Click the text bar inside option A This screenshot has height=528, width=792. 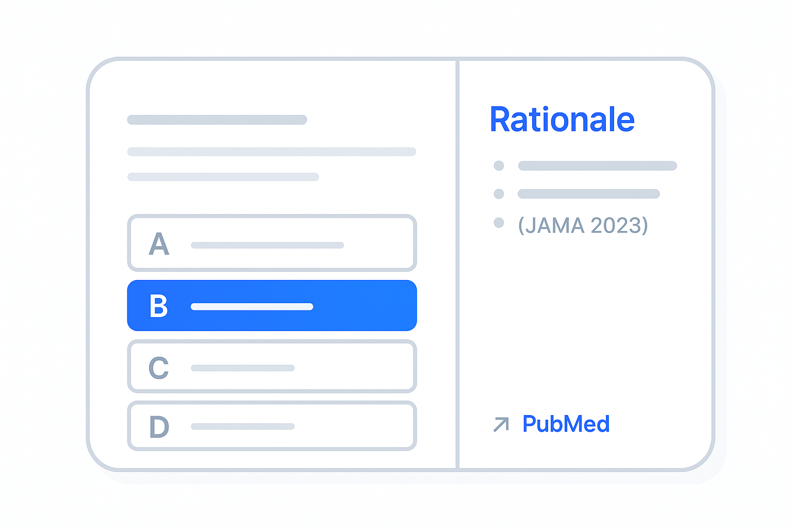click(267, 245)
